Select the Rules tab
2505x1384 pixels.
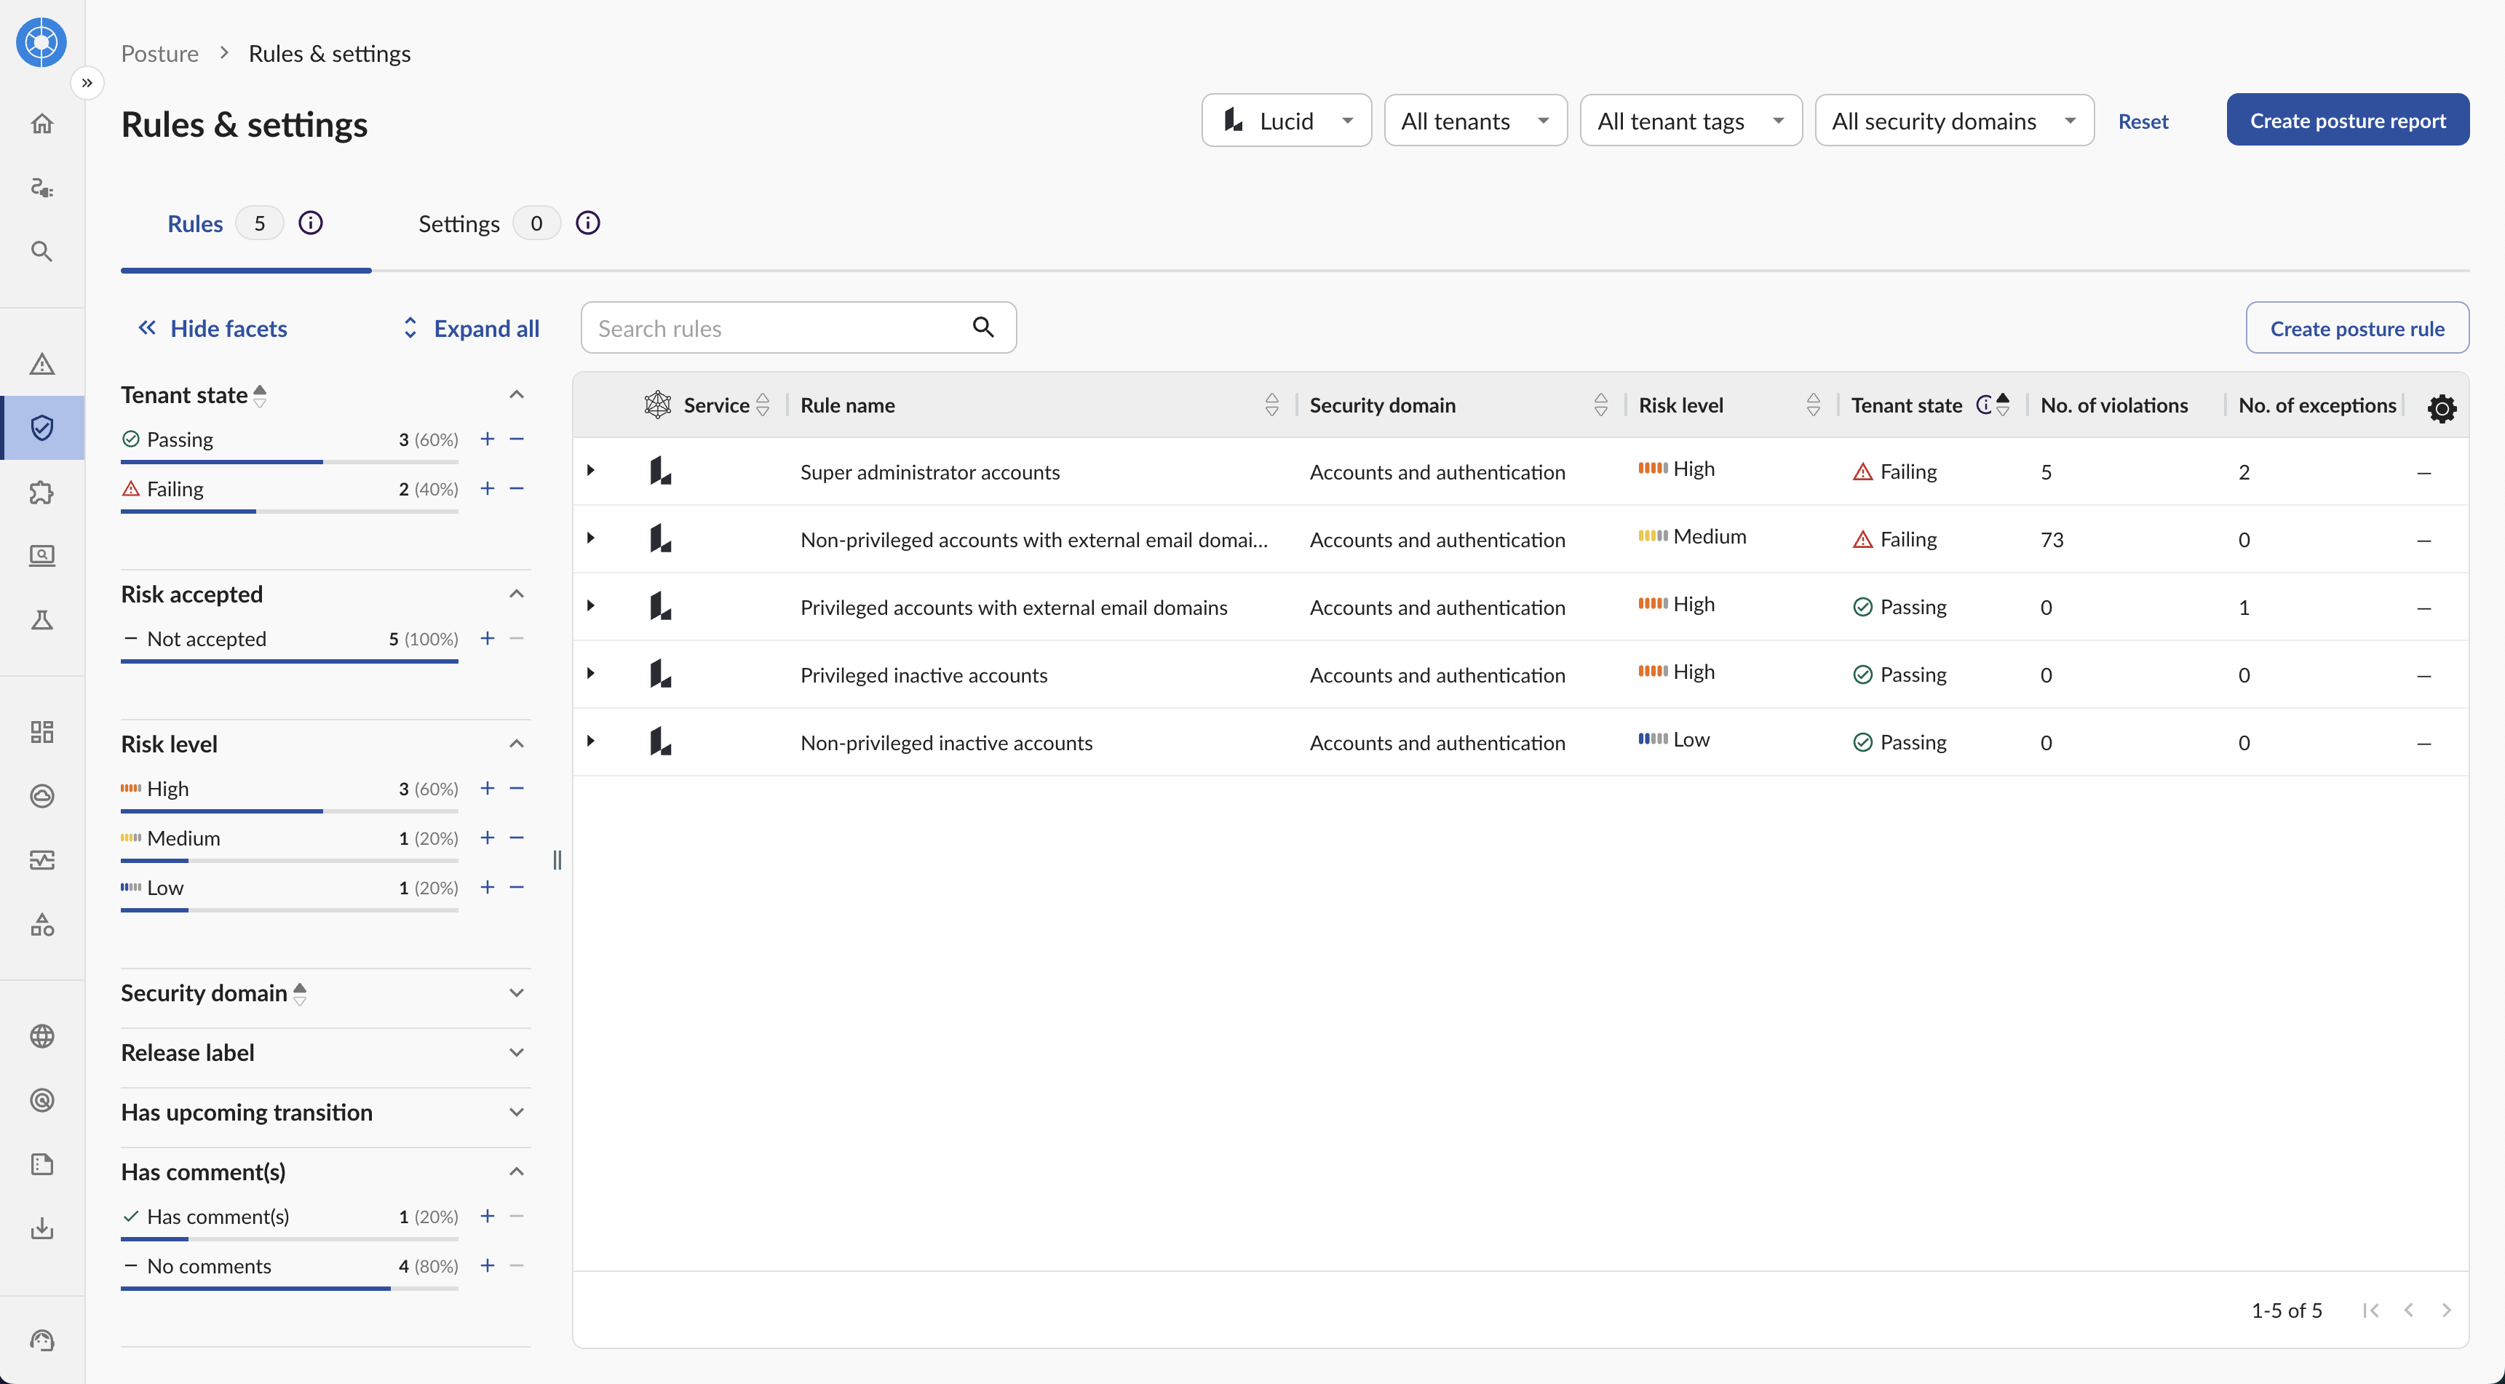(196, 223)
